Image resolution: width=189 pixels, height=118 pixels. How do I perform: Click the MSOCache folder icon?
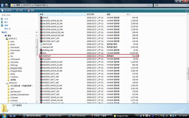(9, 59)
